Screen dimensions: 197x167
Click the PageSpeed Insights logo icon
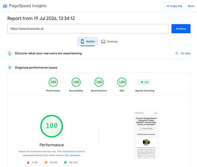tap(5, 6)
